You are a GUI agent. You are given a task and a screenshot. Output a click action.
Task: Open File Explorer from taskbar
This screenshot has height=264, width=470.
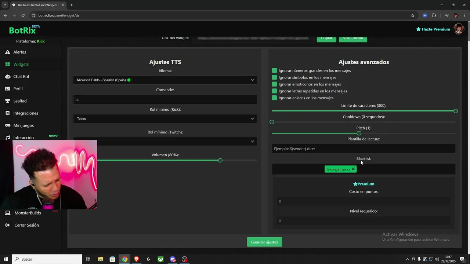point(100,259)
